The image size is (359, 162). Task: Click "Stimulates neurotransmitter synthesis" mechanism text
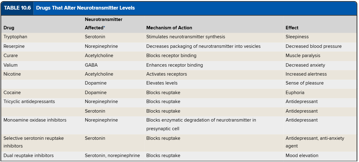(186, 37)
